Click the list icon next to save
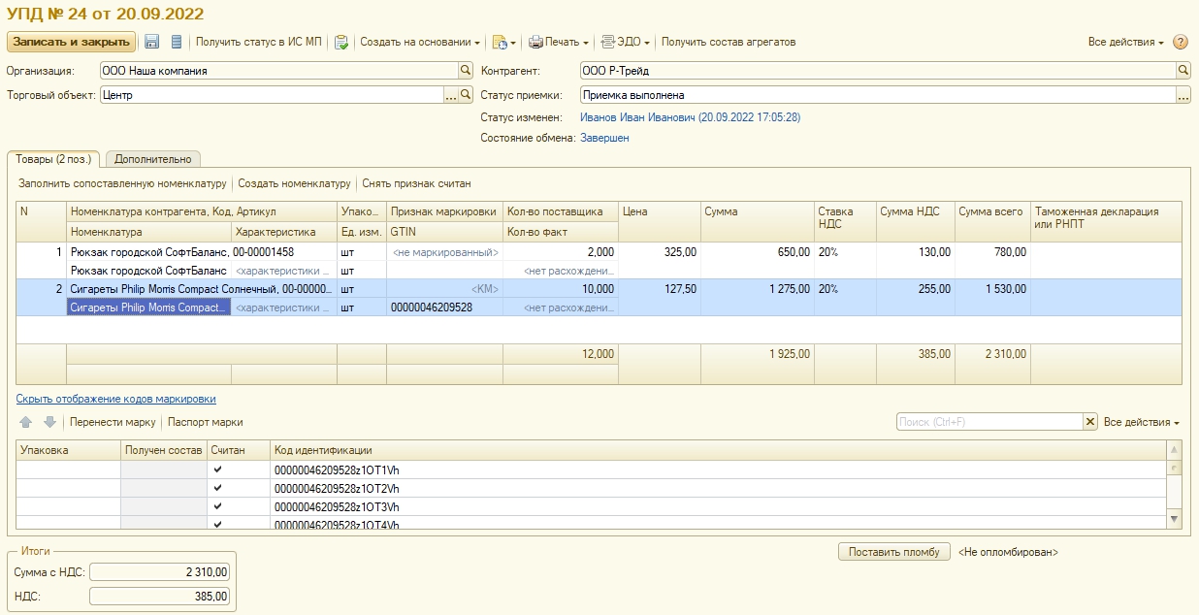 coord(176,42)
